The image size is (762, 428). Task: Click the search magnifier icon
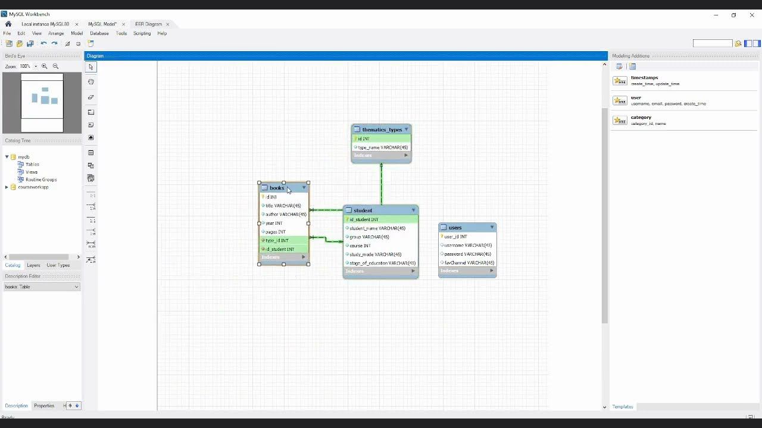click(x=738, y=43)
